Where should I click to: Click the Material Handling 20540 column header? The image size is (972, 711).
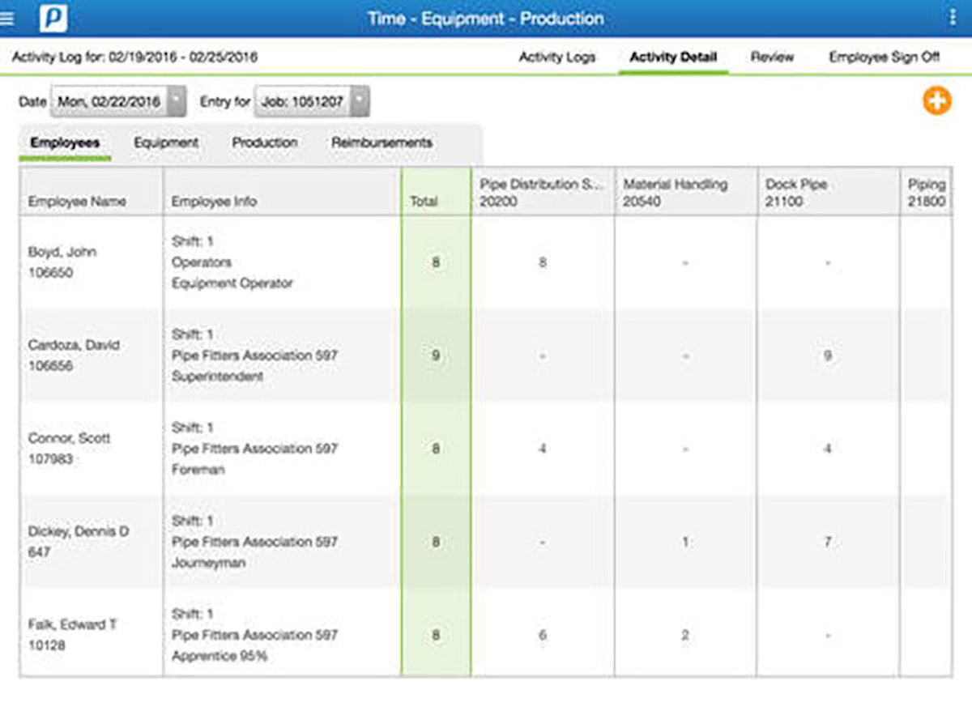click(x=684, y=193)
